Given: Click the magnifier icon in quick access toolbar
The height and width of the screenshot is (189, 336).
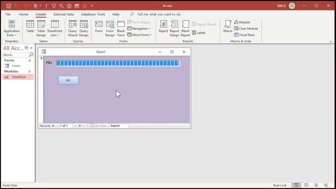Looking at the screenshot, I should 61,6.
